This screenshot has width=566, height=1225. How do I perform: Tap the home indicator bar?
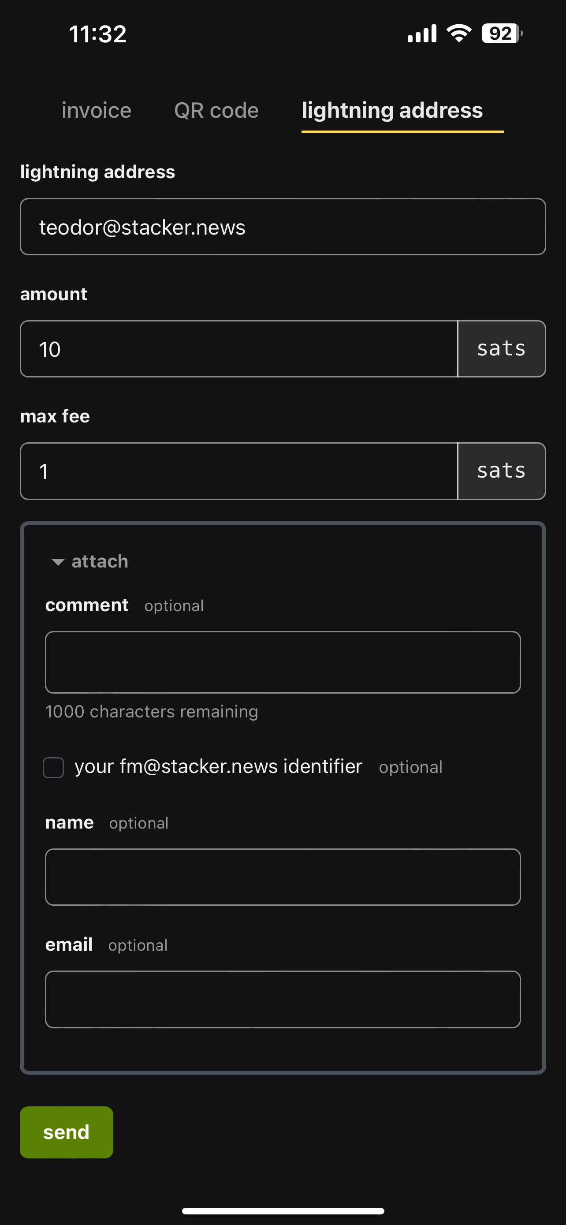[283, 1211]
